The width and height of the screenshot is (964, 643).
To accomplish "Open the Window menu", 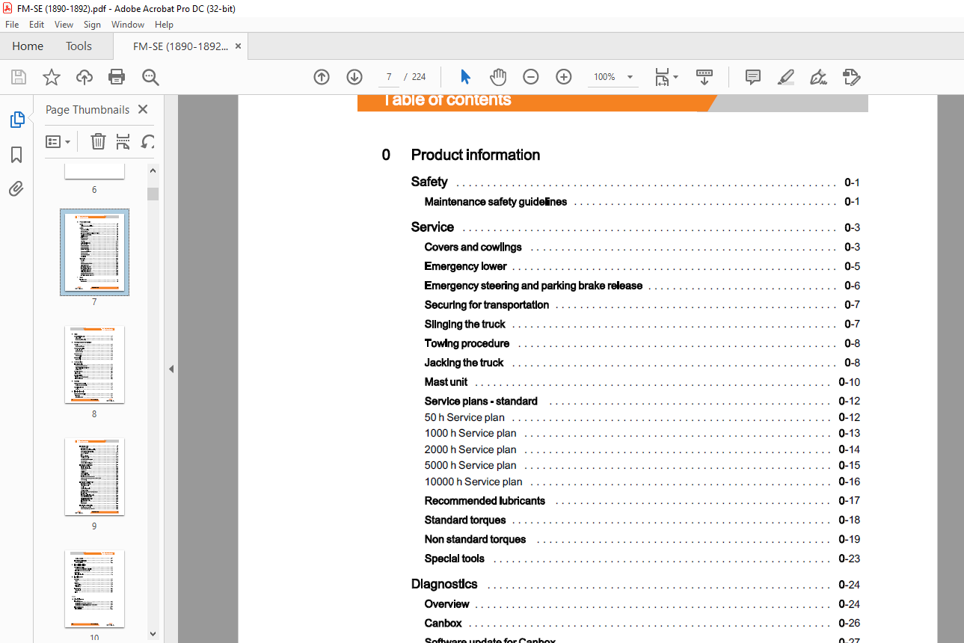I will [128, 25].
